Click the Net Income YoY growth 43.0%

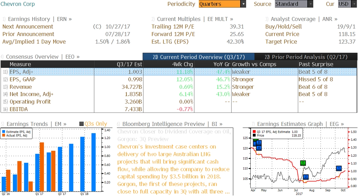223,94
